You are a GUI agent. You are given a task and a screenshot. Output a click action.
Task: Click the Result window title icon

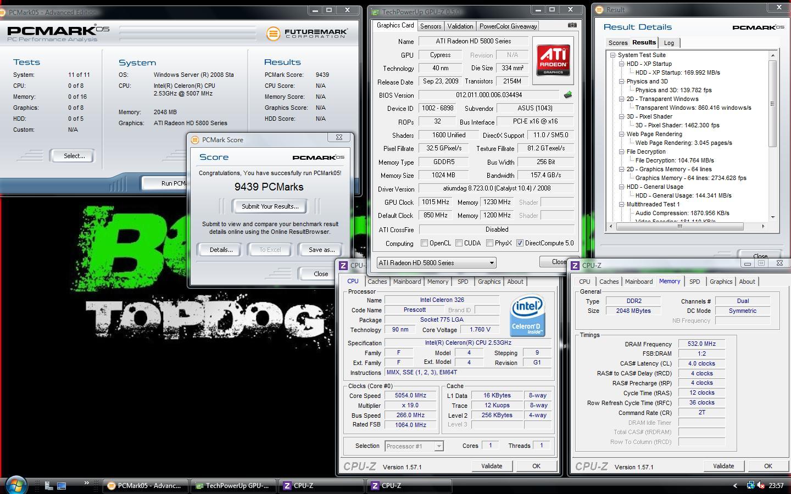pos(599,9)
